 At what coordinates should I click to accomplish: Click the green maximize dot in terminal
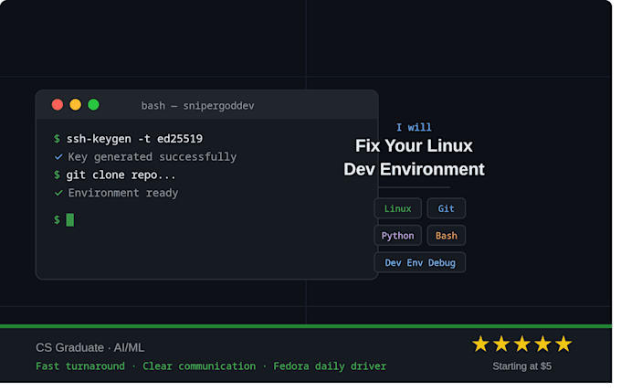93,105
